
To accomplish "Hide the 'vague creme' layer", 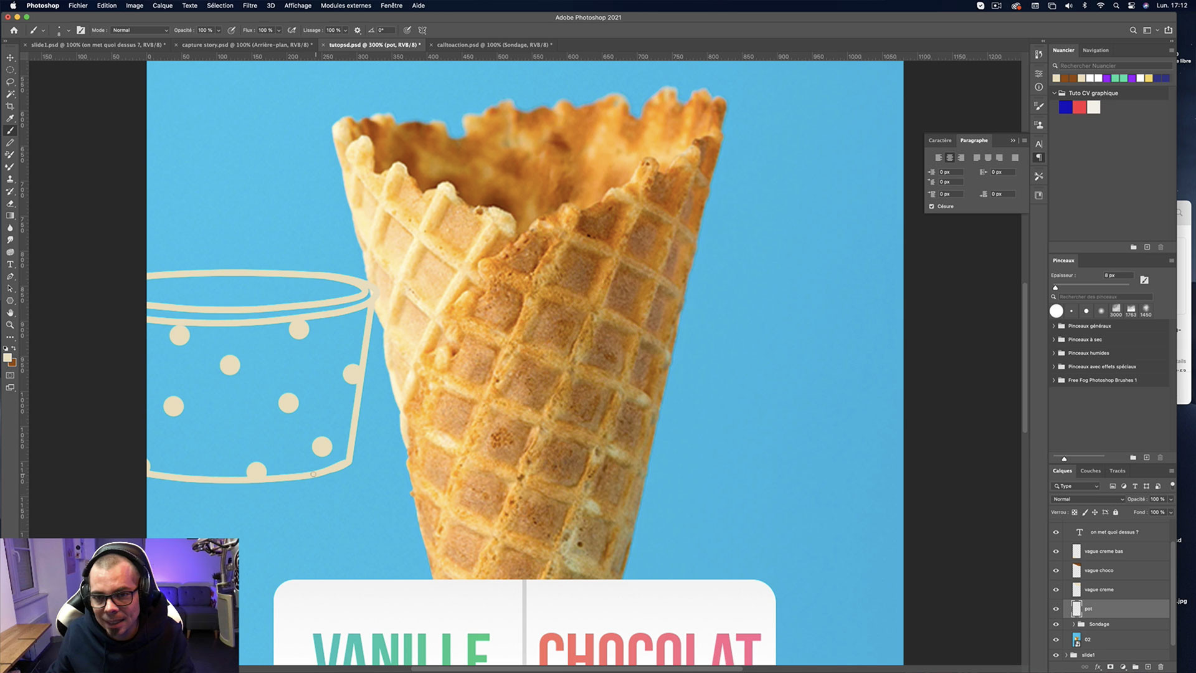I will (1056, 589).
